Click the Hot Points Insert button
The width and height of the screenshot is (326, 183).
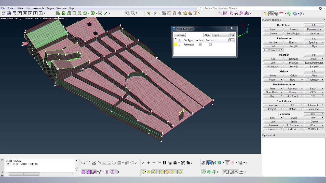point(273,29)
